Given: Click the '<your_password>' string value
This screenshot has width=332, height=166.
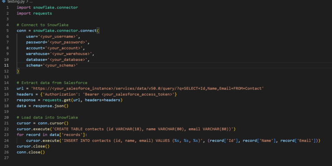Looking at the screenshot, I should point(67,42).
